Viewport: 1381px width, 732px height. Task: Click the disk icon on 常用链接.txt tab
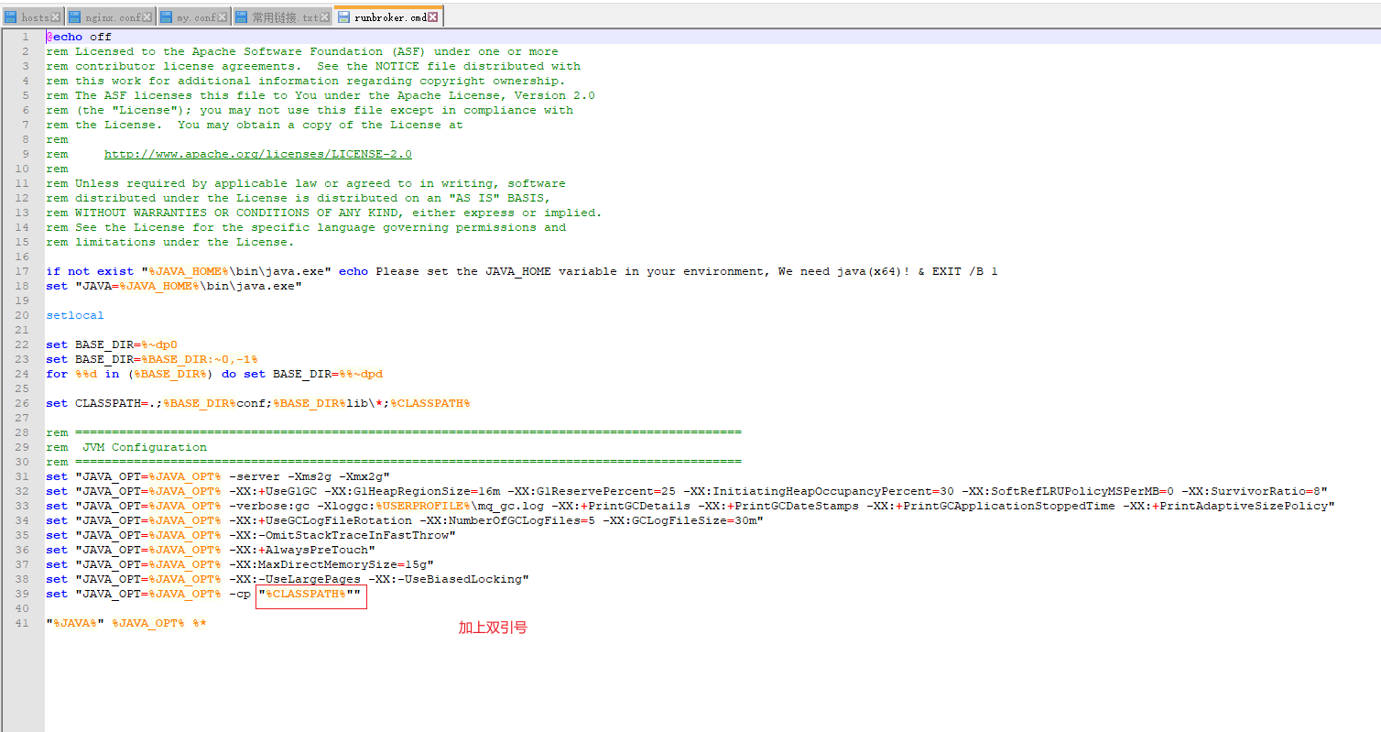pyautogui.click(x=242, y=16)
